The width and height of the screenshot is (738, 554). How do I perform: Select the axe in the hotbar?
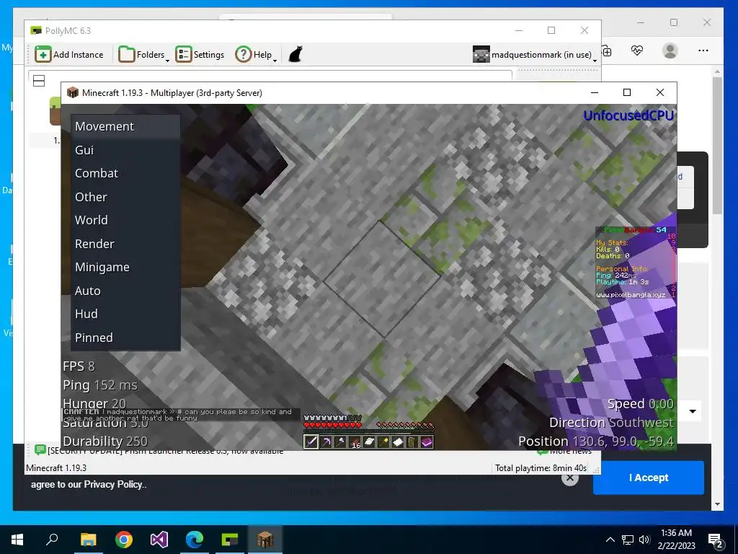pyautogui.click(x=340, y=442)
